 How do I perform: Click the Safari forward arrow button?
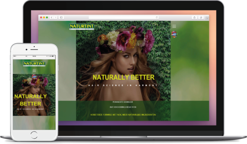coord(55,17)
